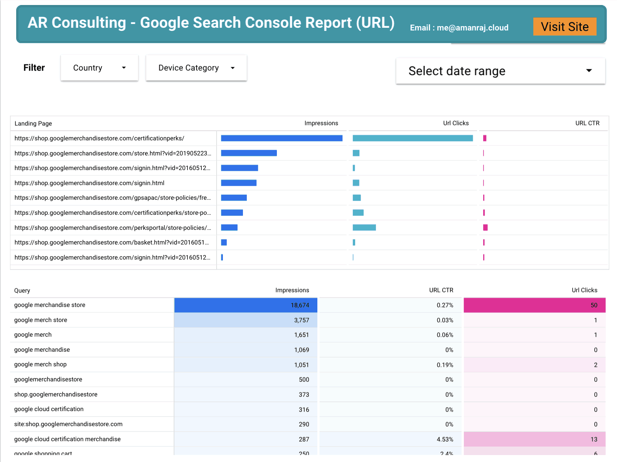Screen dimensions: 617x462
Task: Open the Device Category filter dropdown
Action: 196,68
